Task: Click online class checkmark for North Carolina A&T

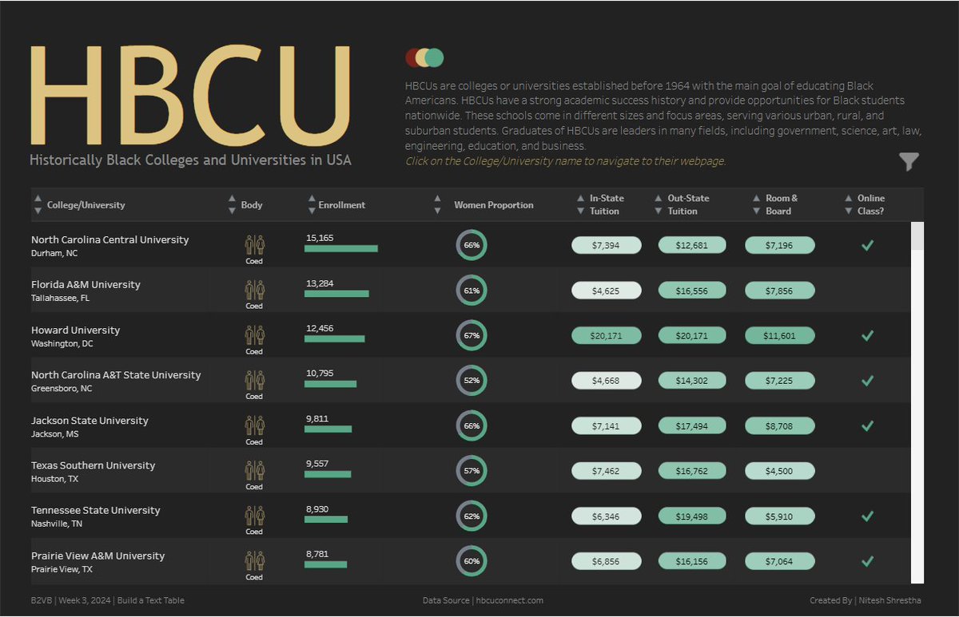Action: (867, 381)
